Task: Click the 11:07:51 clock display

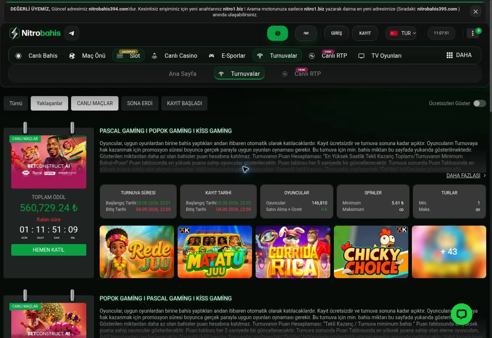Action: [x=441, y=33]
